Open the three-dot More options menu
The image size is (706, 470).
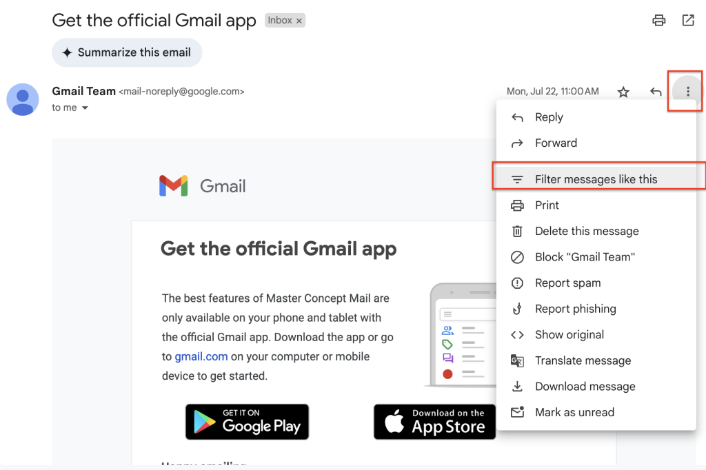coord(687,92)
